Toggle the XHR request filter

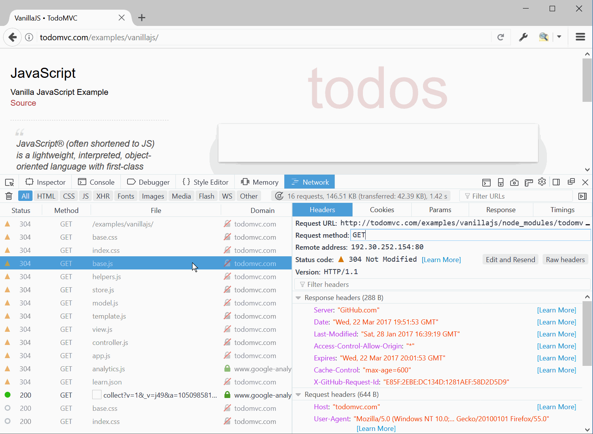(x=103, y=196)
